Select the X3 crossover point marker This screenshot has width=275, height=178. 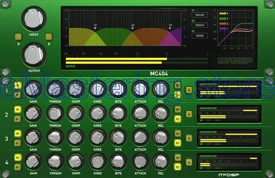pos(170,28)
